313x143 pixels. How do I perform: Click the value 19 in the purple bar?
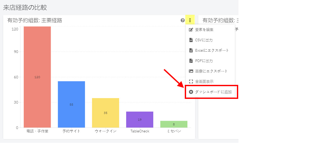point(140,120)
